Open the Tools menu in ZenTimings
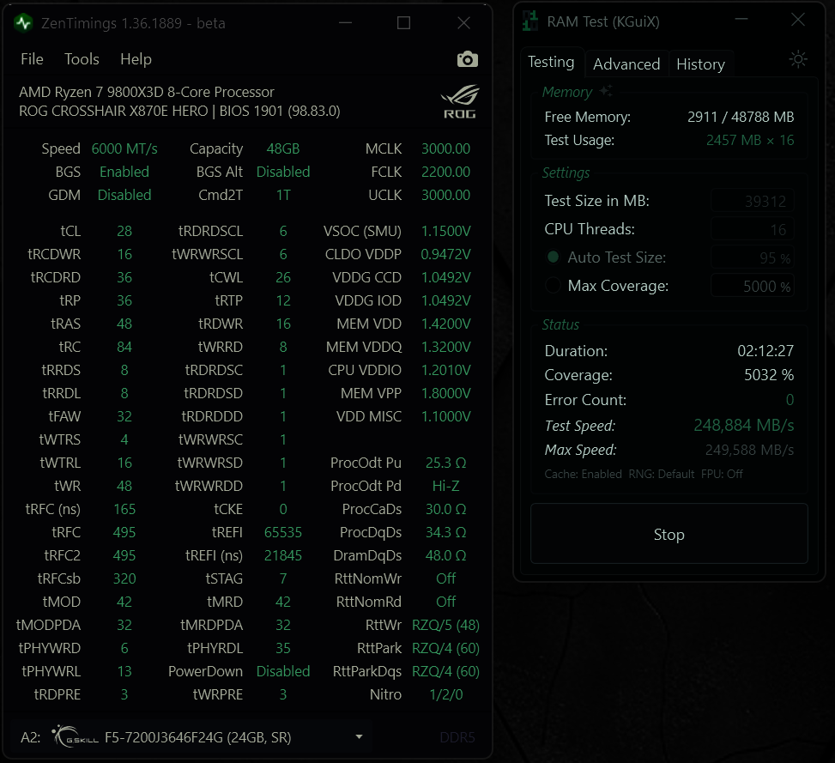The height and width of the screenshot is (763, 835). pyautogui.click(x=82, y=59)
